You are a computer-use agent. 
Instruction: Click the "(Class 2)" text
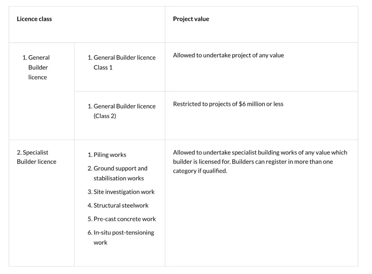[105, 116]
